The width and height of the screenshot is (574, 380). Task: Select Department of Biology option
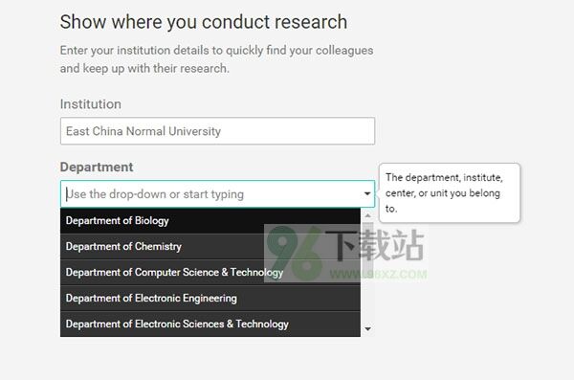[210, 220]
